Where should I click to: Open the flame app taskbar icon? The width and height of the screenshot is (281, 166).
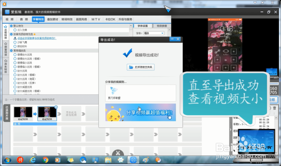point(158,160)
